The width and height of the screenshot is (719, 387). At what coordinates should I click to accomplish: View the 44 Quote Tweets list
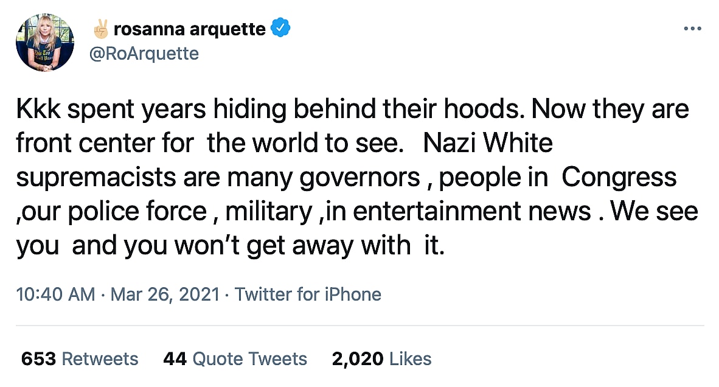point(235,359)
